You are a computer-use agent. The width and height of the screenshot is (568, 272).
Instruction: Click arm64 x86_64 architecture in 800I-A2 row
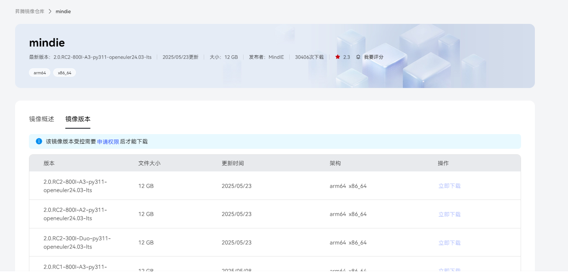click(348, 214)
